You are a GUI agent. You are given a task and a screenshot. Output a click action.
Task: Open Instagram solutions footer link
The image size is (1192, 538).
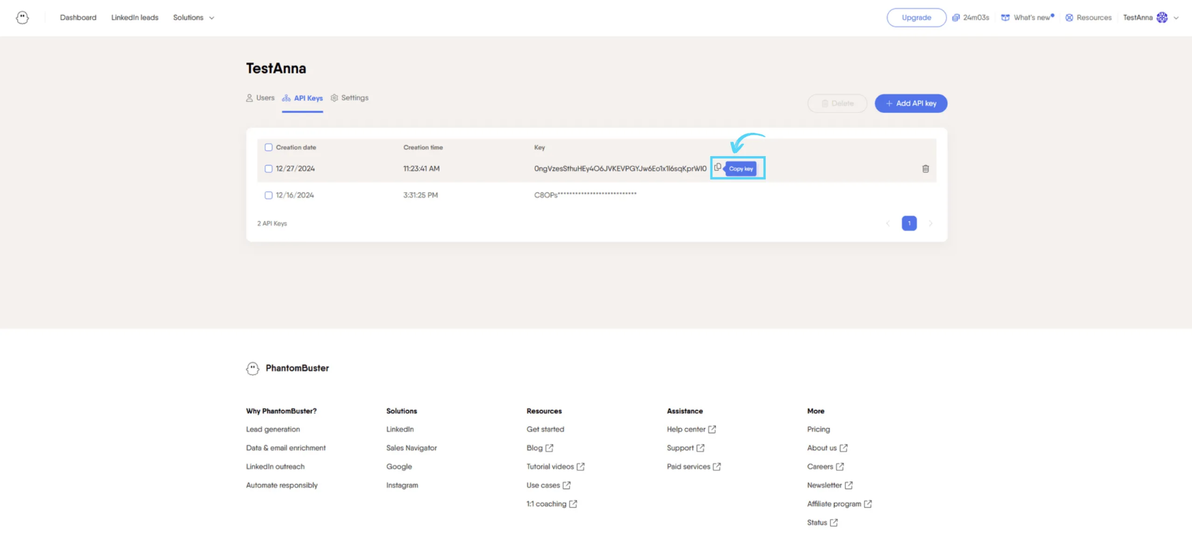tap(402, 486)
